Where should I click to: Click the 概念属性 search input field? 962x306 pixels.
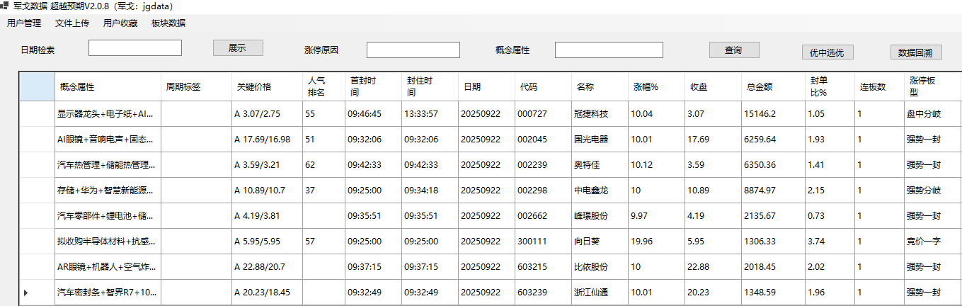tap(609, 50)
